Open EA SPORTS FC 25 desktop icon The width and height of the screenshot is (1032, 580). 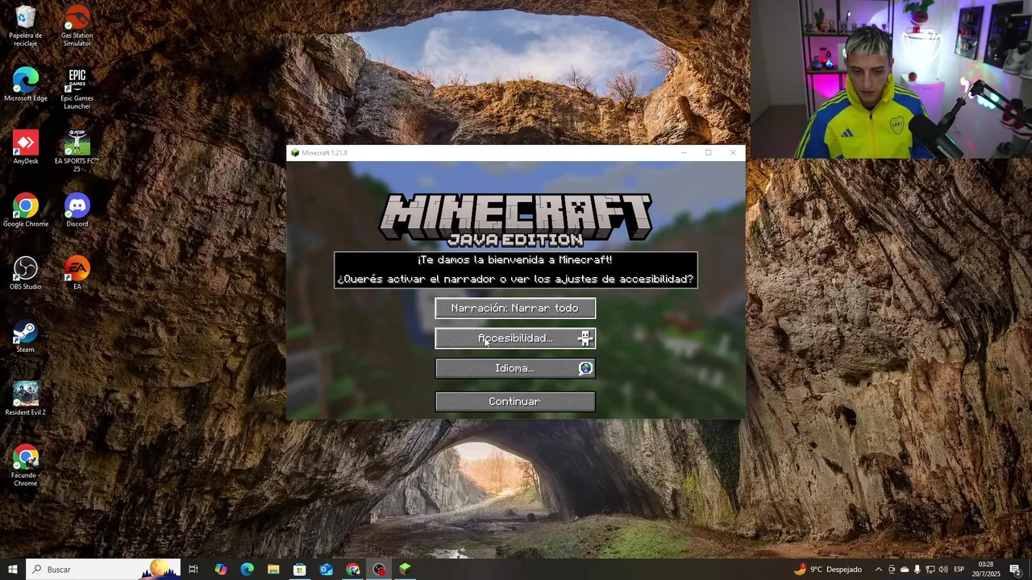pos(77,151)
